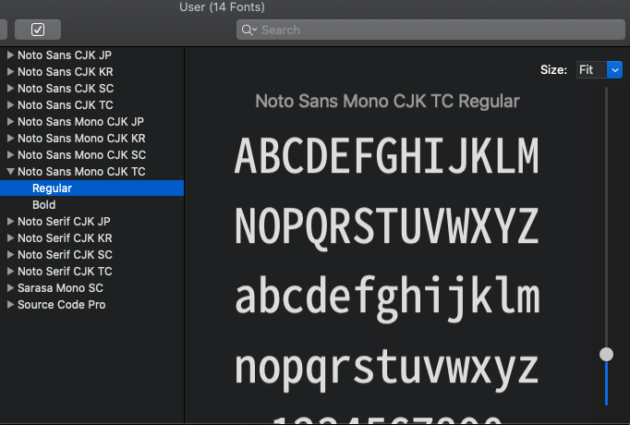
Task: Expand the Source Code Pro family
Action: tap(11, 304)
